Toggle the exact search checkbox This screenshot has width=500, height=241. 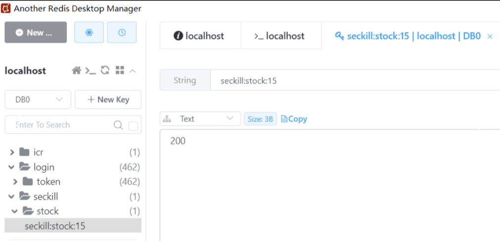point(133,126)
